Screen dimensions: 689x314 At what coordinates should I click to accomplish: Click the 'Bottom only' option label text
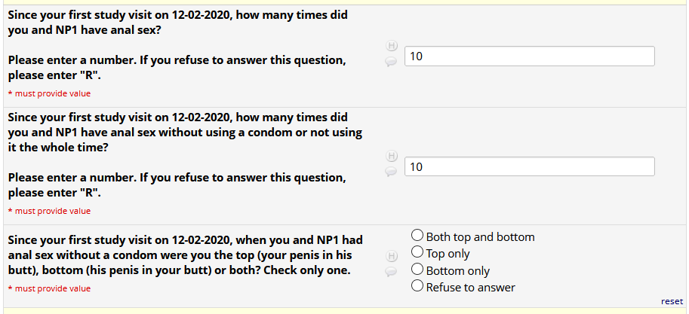click(457, 270)
